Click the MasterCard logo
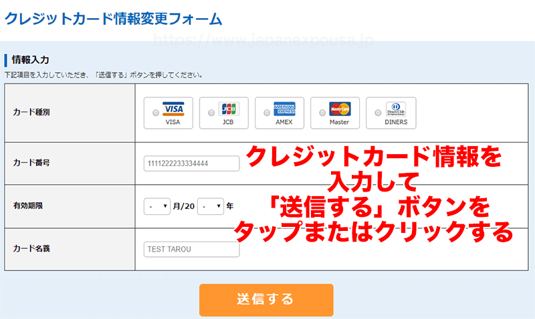 pos(340,109)
